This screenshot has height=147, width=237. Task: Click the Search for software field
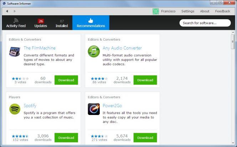coord(205,23)
